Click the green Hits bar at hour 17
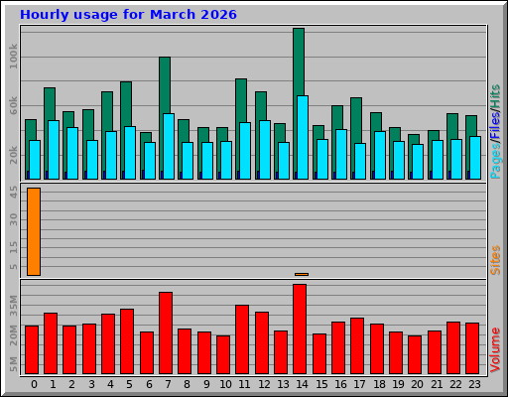This screenshot has height=397, width=508. (x=356, y=120)
